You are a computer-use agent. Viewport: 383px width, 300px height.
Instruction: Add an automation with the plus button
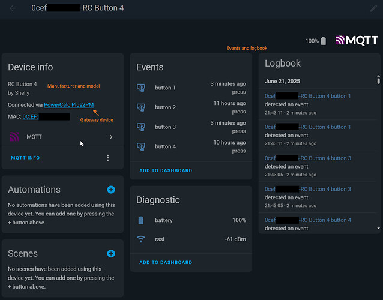111,190
